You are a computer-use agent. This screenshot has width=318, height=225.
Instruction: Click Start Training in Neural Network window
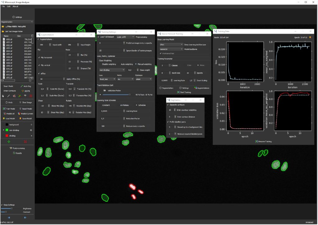pos(184,92)
